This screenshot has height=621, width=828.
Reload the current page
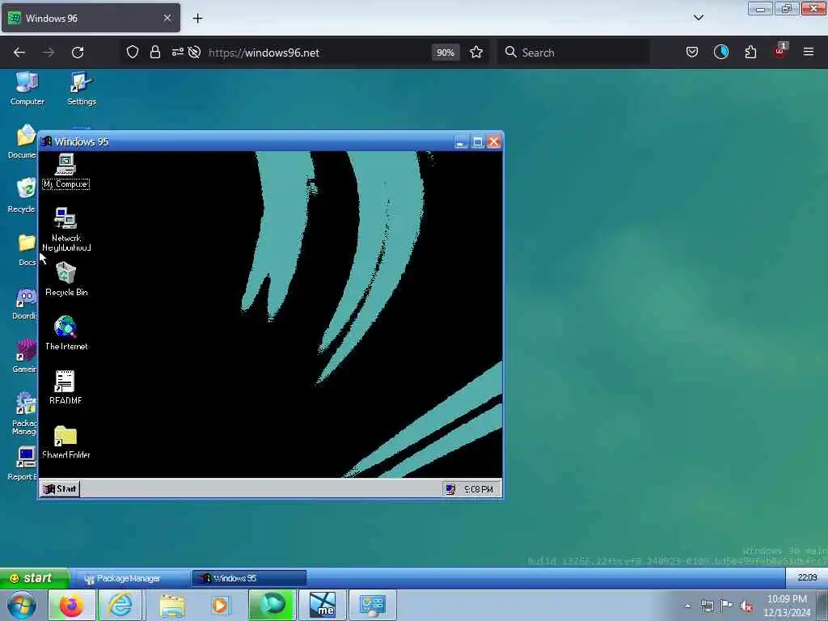tap(78, 53)
